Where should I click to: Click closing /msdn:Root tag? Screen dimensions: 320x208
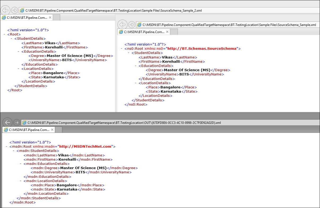23,202
